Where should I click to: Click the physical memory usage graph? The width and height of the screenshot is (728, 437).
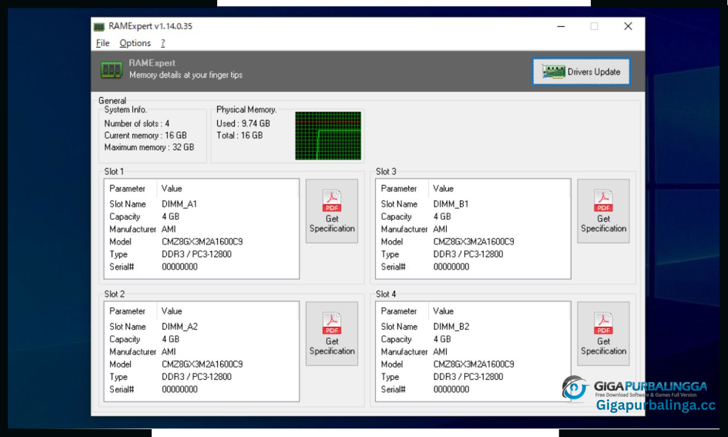coord(328,135)
